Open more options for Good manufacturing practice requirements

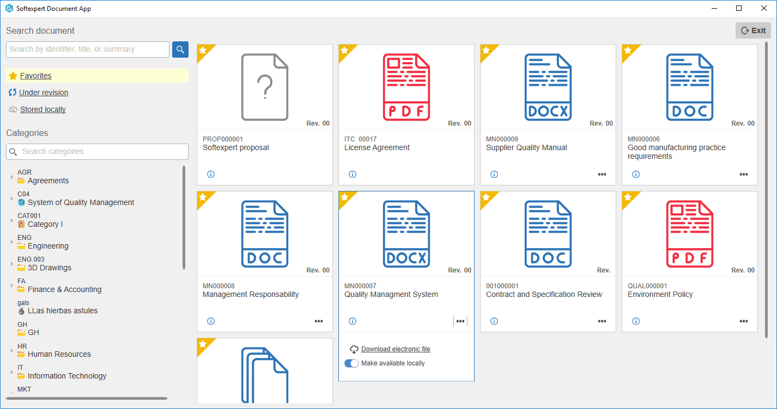point(744,174)
